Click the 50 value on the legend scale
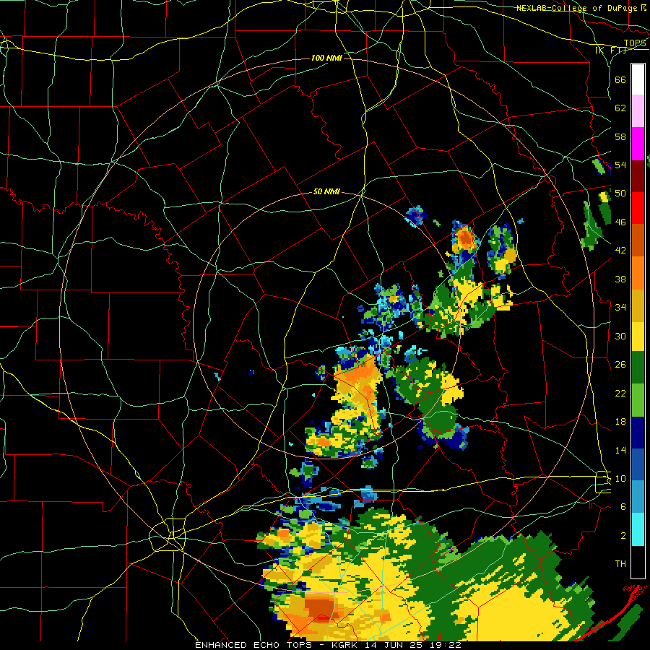This screenshot has width=650, height=650. click(620, 194)
